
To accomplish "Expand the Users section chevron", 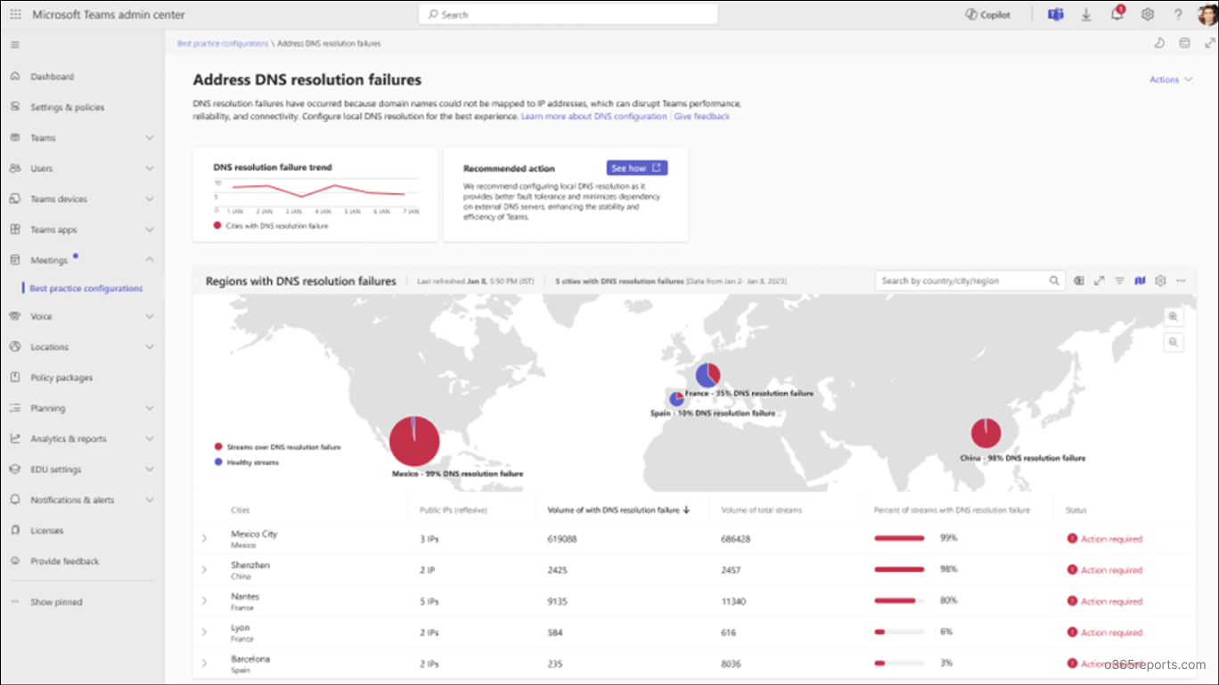I will [150, 168].
